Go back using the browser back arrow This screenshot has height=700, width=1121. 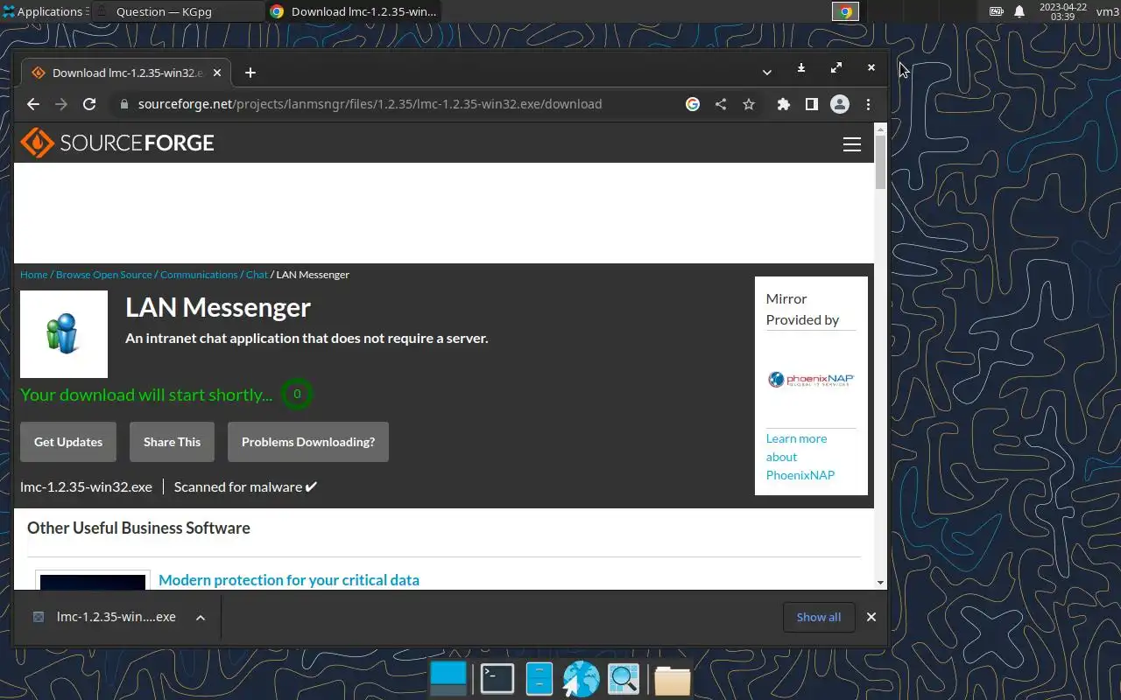tap(33, 104)
